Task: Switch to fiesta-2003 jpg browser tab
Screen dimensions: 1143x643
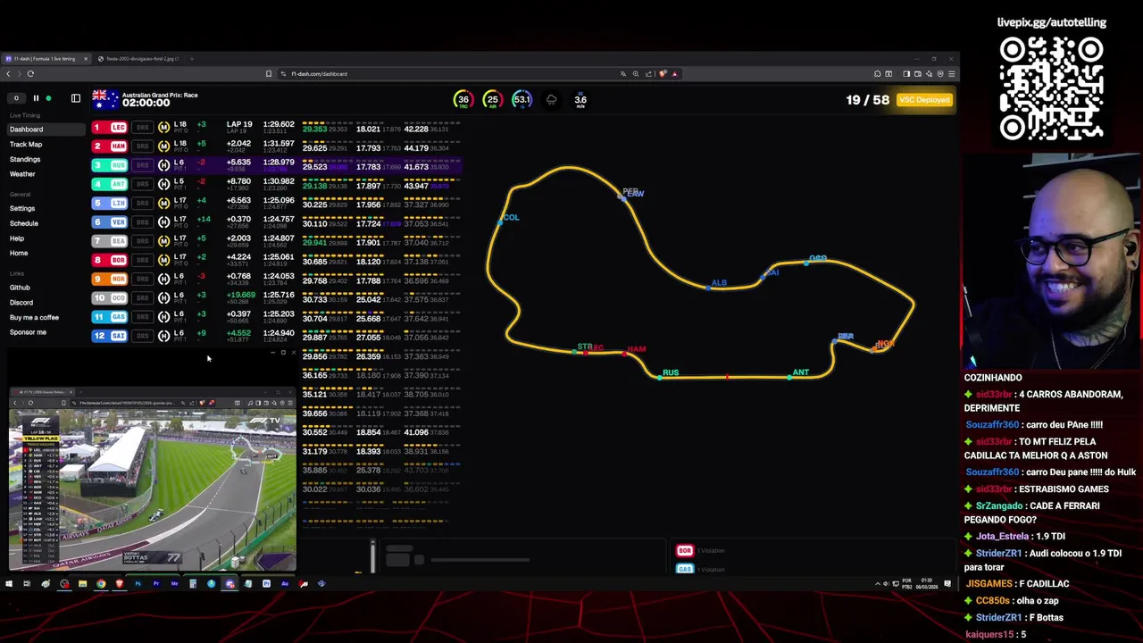Action: (x=138, y=59)
